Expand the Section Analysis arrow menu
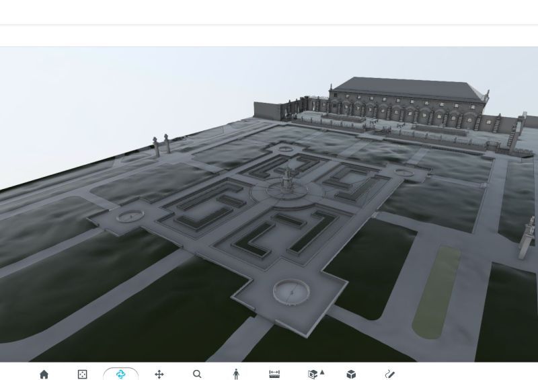Image resolution: width=538 pixels, height=380 pixels. [x=322, y=372]
